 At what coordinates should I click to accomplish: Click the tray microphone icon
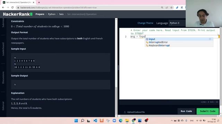(x=186, y=121)
